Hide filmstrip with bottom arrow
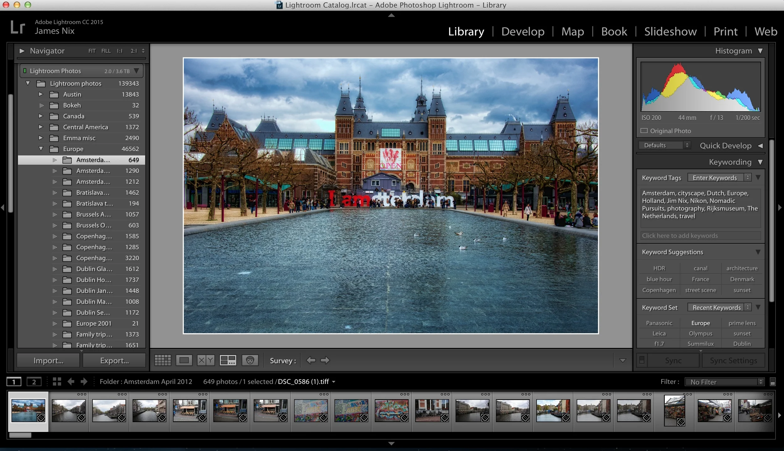784x451 pixels. (391, 443)
